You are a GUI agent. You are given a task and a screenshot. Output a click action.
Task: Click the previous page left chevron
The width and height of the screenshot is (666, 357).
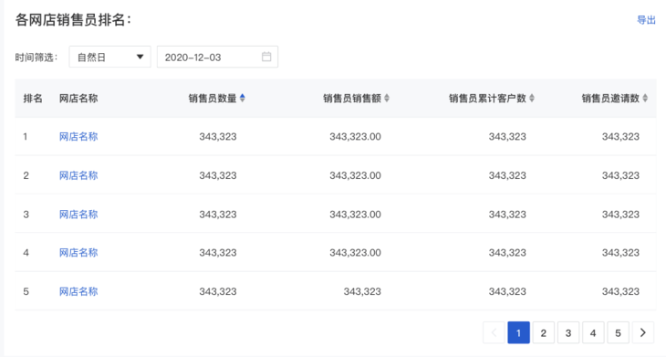click(x=494, y=332)
